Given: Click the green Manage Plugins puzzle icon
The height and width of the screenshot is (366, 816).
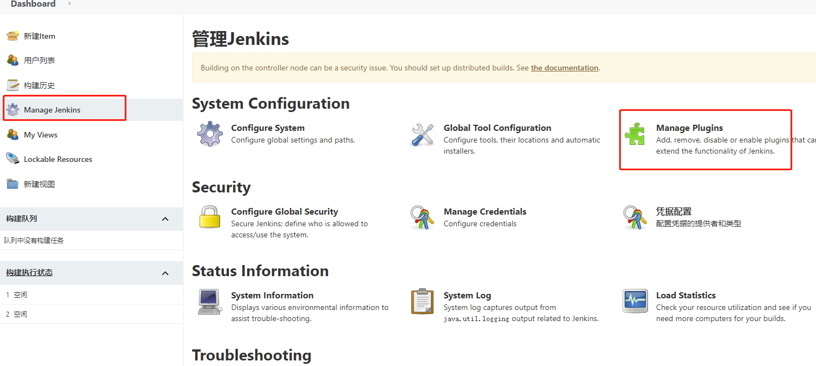Looking at the screenshot, I should [x=635, y=134].
